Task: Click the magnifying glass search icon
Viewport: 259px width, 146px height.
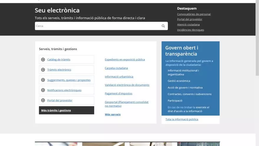Action: (163, 26)
